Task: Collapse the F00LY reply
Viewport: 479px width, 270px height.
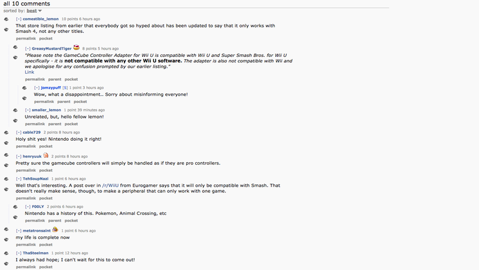Action: click(x=28, y=207)
